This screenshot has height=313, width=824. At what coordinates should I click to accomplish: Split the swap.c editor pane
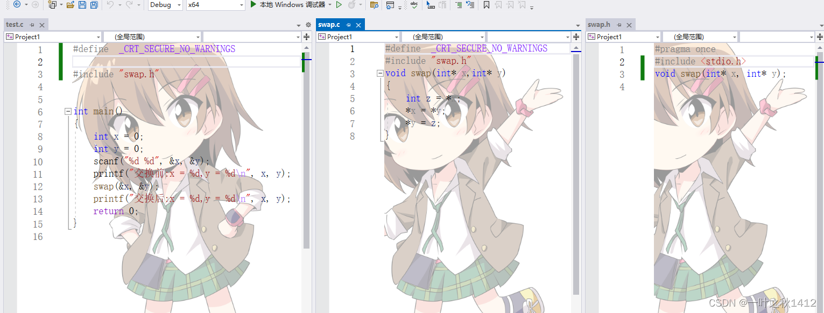pyautogui.click(x=576, y=37)
